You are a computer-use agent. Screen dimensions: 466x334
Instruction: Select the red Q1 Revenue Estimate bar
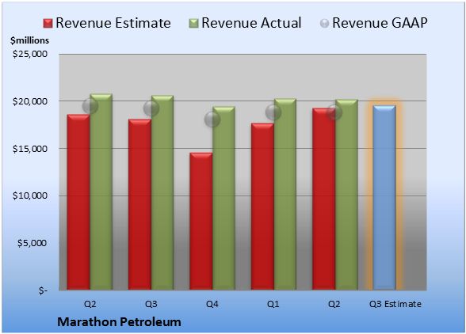pos(262,207)
